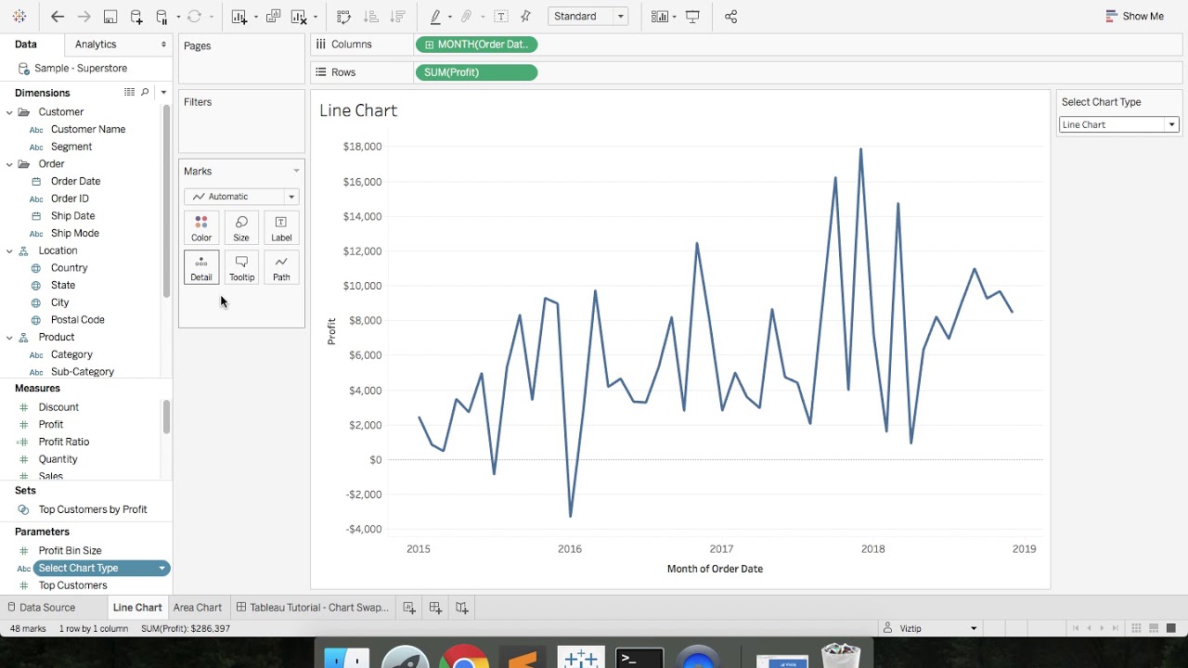This screenshot has width=1188, height=668.
Task: Click the Dimensions pane scrollbar
Action: [x=166, y=201]
